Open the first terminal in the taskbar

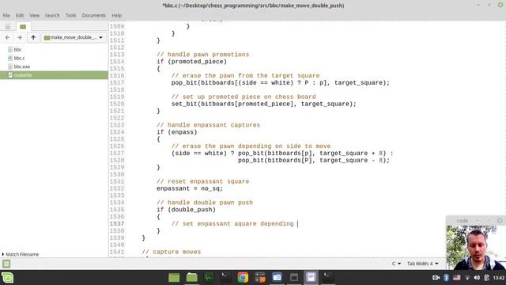point(225,278)
